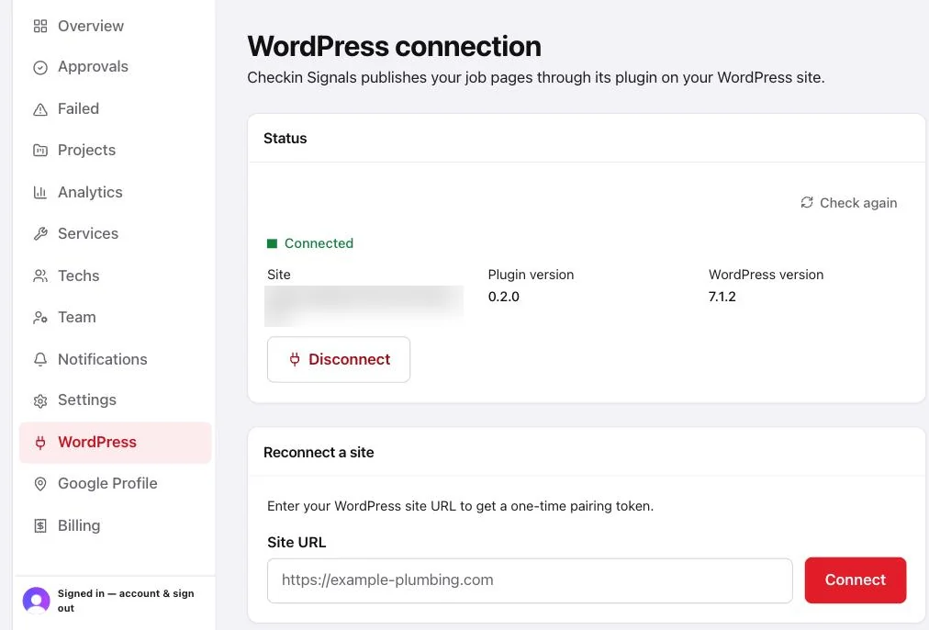The image size is (929, 630).
Task: Click the red Connect button
Action: [x=855, y=579]
